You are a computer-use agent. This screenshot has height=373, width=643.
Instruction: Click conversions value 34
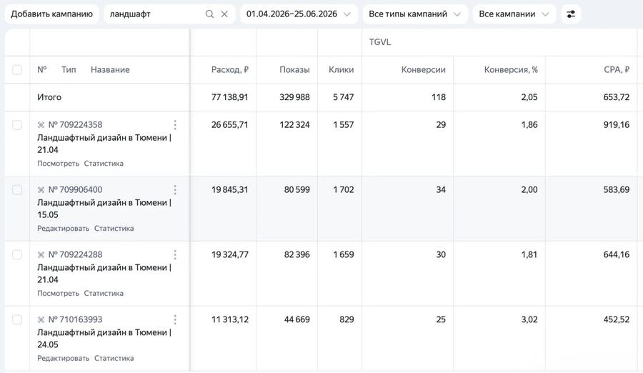[441, 189]
